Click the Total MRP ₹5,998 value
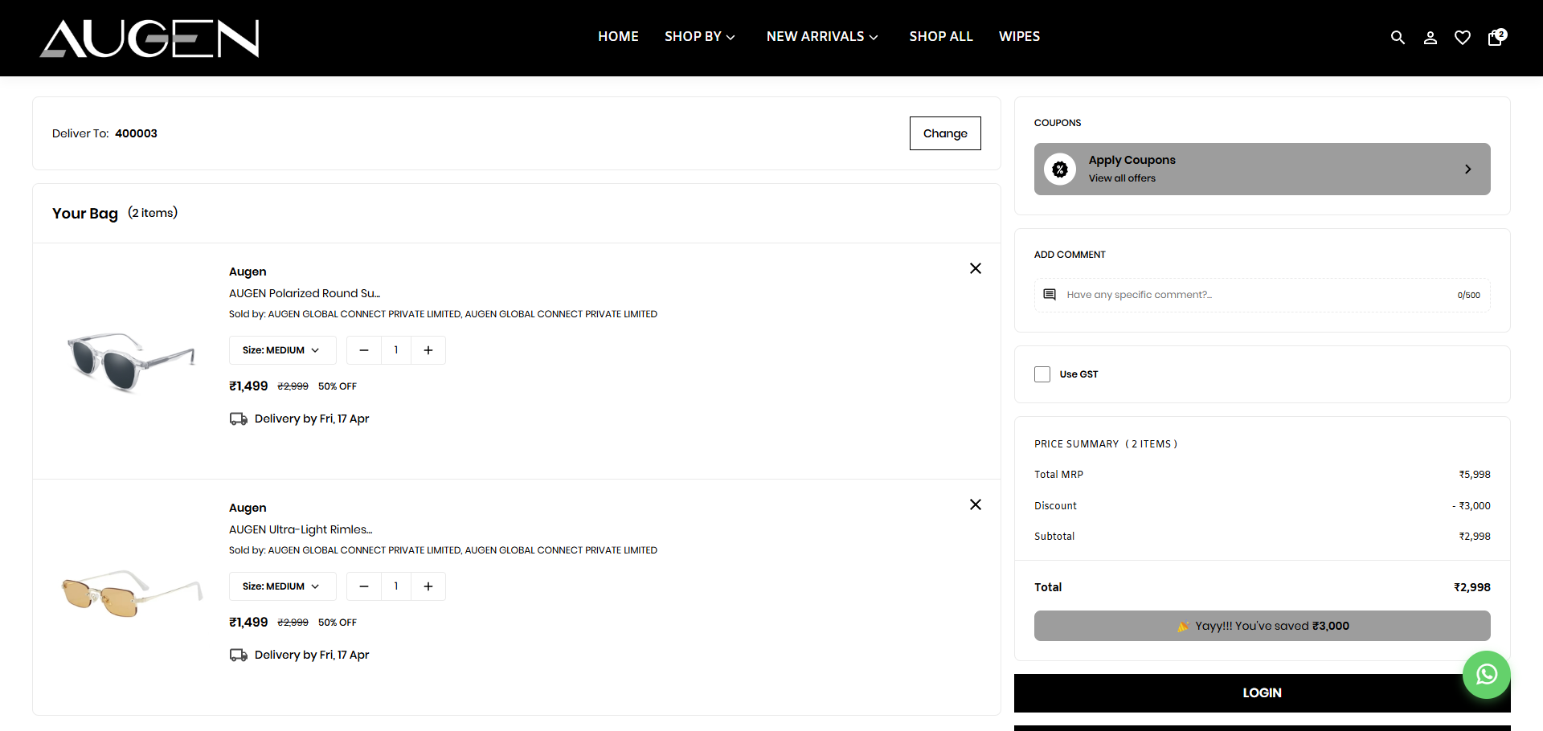The image size is (1543, 731). (1475, 475)
